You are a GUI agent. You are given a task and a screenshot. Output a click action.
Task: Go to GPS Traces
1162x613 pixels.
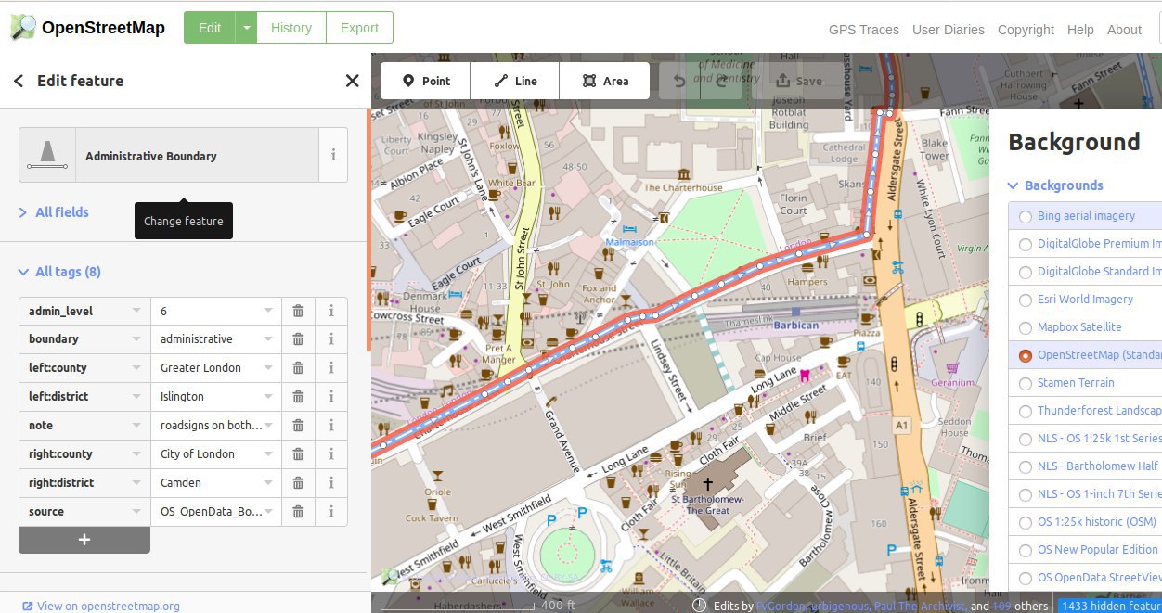click(x=864, y=30)
